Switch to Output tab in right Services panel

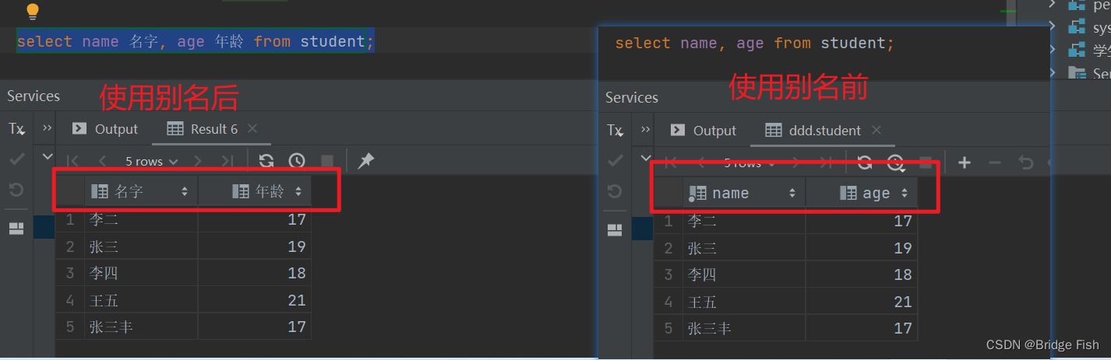point(704,130)
